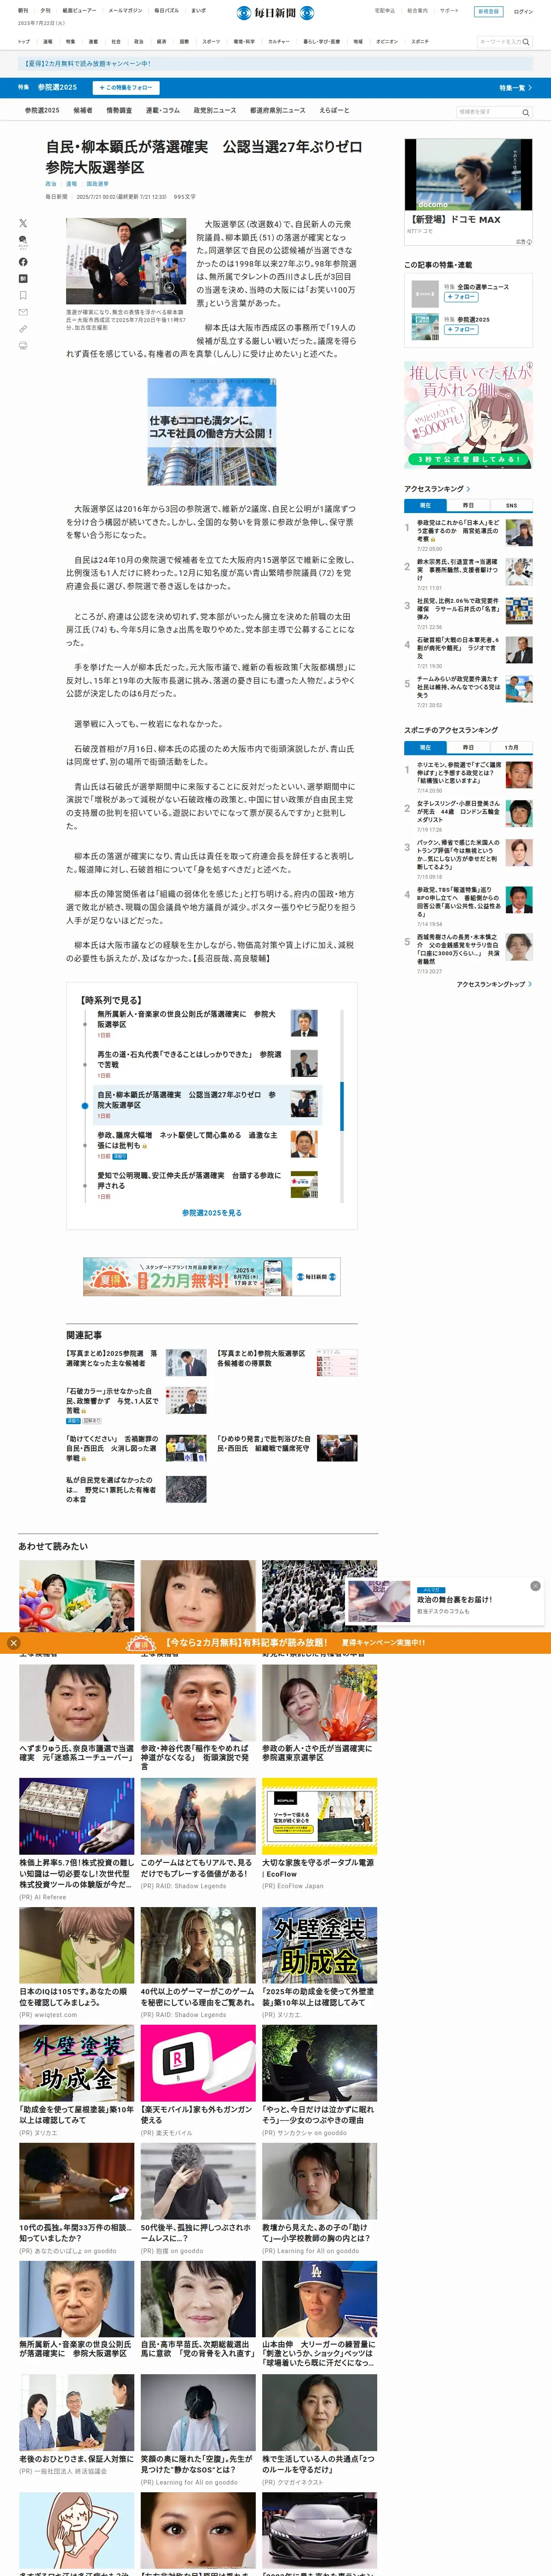This screenshot has height=2576, width=551.
Task: Focus the feature search field in the sub-navigation
Action: 488,113
